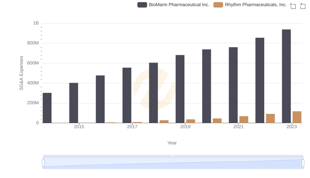Viewport: 310px width, 178px height.
Task: Select BioMarin bar for 2014
Action: point(47,108)
